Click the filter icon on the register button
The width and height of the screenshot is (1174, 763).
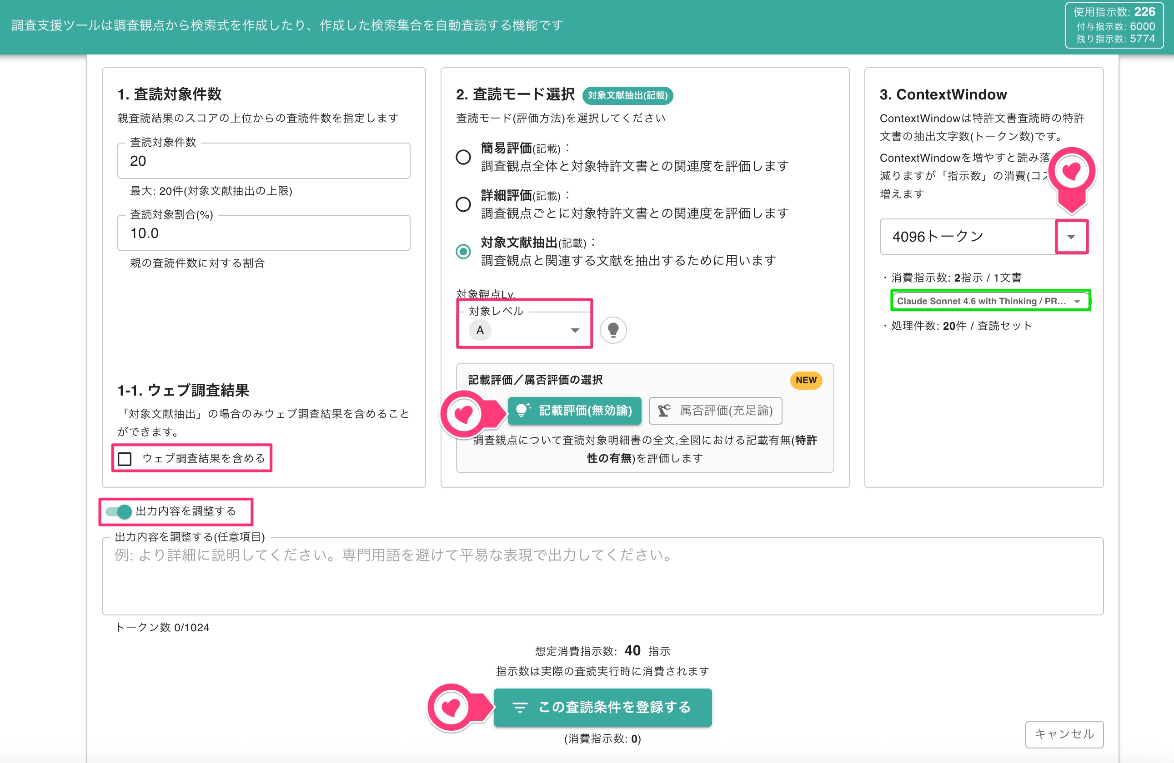click(x=519, y=707)
